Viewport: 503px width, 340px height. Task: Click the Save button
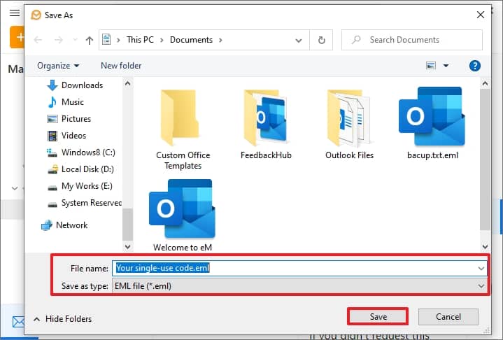pos(378,317)
